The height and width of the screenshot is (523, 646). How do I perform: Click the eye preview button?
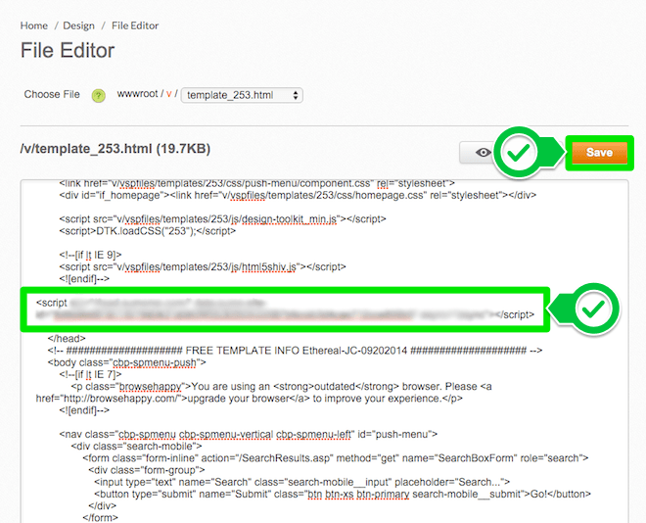(480, 153)
